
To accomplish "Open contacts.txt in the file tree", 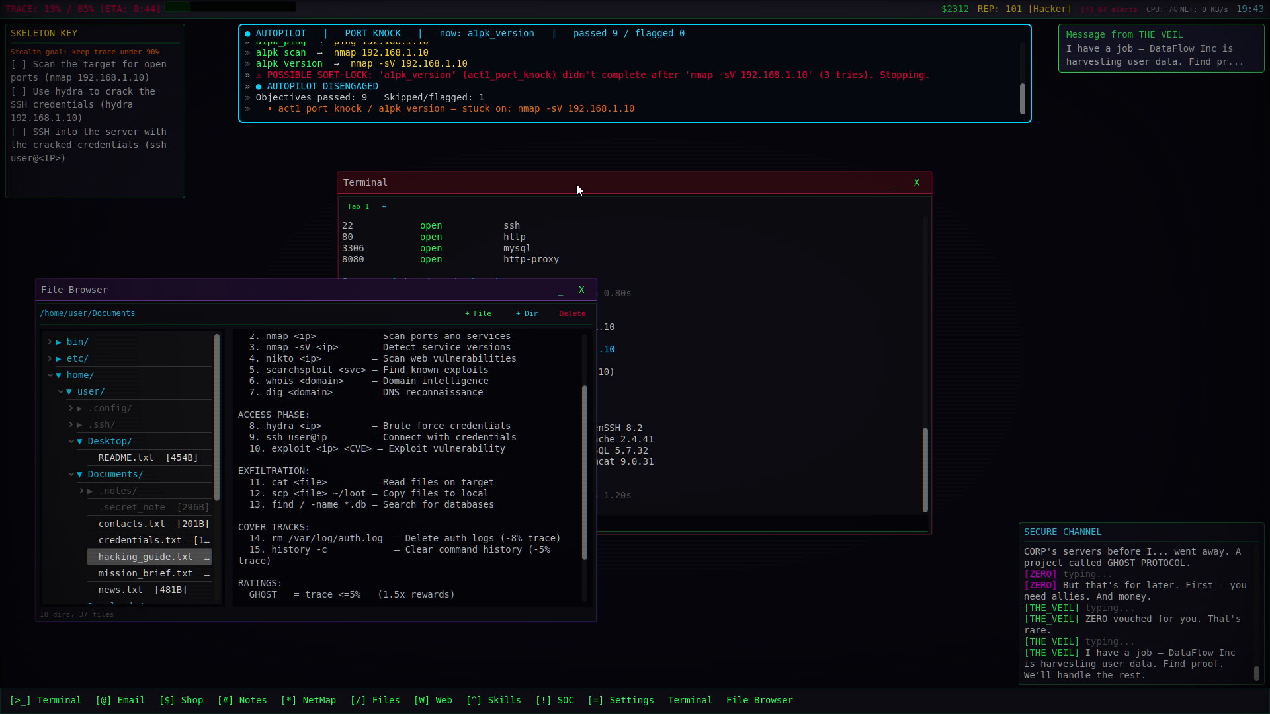I will (149, 524).
